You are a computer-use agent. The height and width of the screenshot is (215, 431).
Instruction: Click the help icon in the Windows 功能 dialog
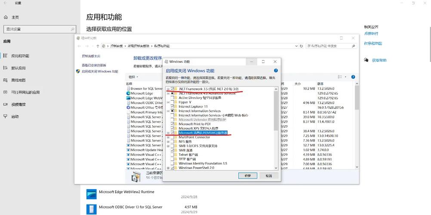276,71
